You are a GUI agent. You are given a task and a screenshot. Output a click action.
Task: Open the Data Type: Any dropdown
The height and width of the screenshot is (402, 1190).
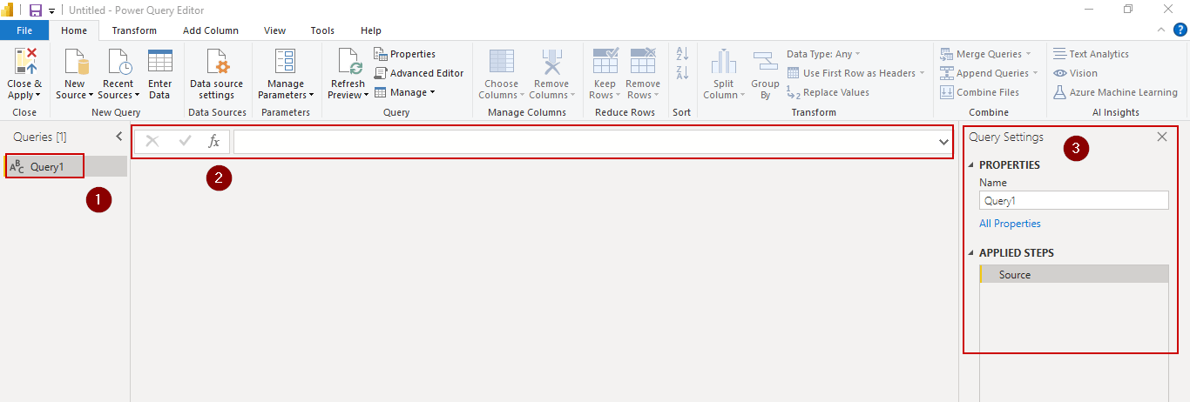click(823, 54)
